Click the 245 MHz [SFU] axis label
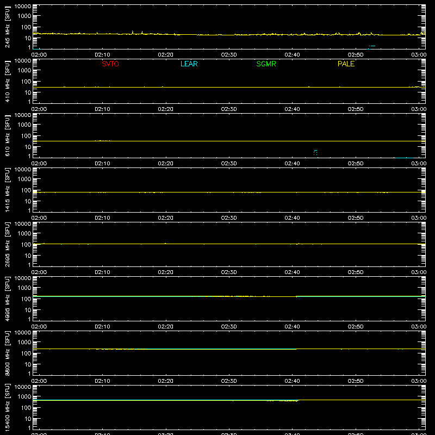The width and height of the screenshot is (435, 435). 7,27
